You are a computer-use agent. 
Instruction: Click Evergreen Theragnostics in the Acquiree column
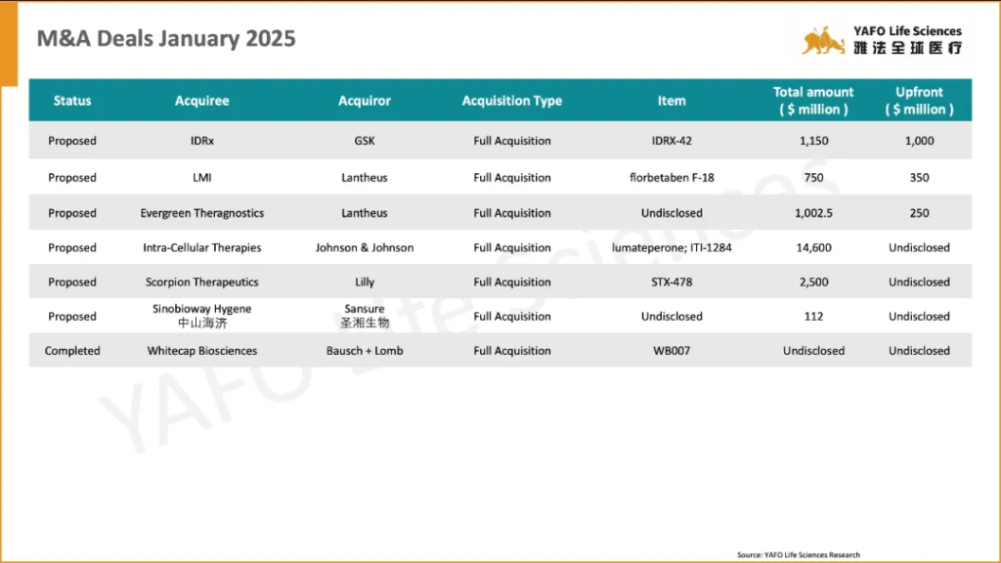tap(202, 213)
